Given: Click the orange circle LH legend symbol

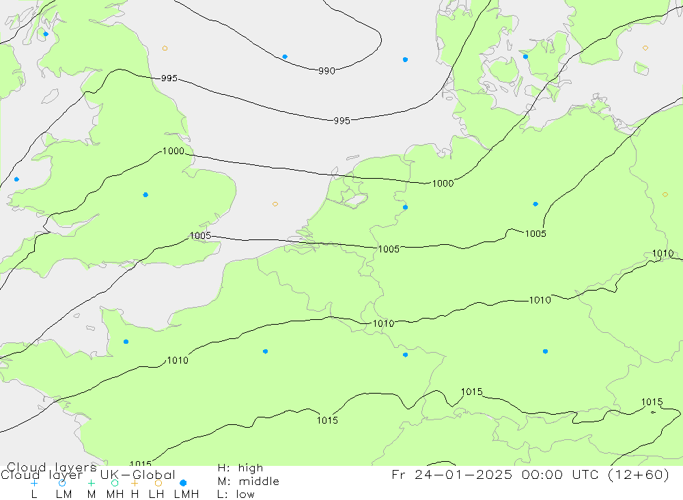Looking at the screenshot, I should click(158, 483).
